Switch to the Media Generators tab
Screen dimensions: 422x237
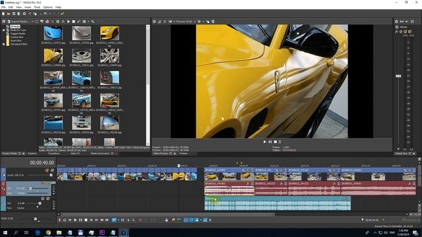click(100, 153)
